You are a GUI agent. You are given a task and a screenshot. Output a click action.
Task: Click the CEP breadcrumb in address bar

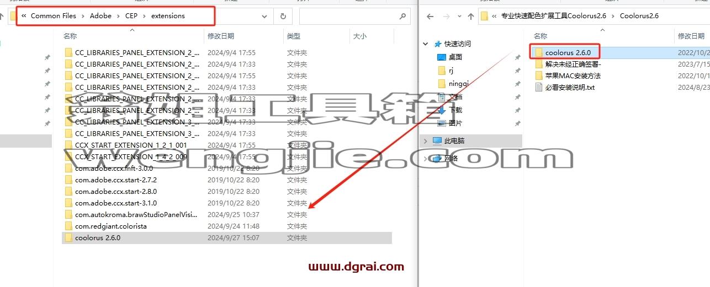pos(131,16)
